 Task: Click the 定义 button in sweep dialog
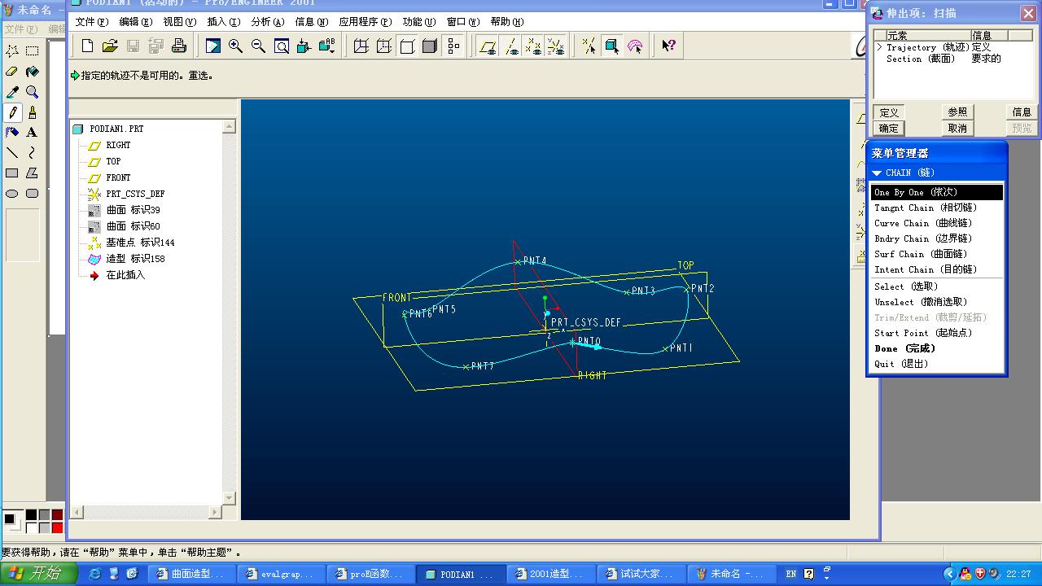pyautogui.click(x=889, y=112)
